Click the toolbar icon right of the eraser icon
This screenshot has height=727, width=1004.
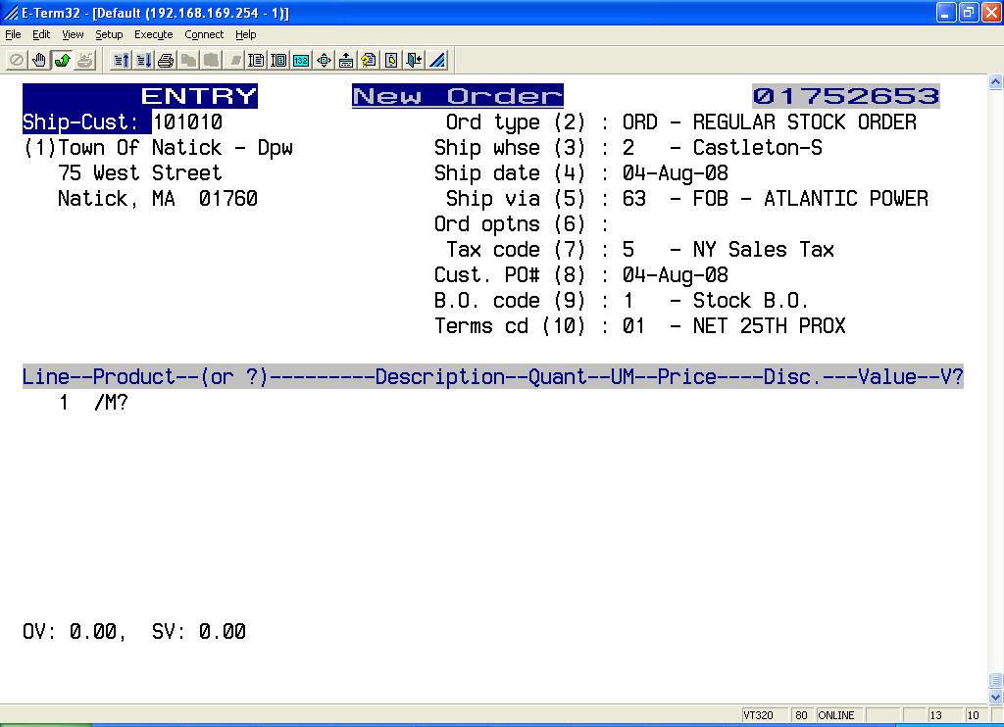[x=256, y=61]
